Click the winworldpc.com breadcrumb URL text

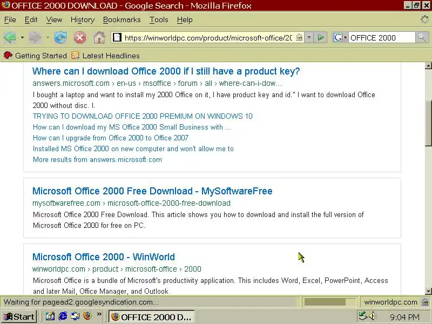coord(117,269)
